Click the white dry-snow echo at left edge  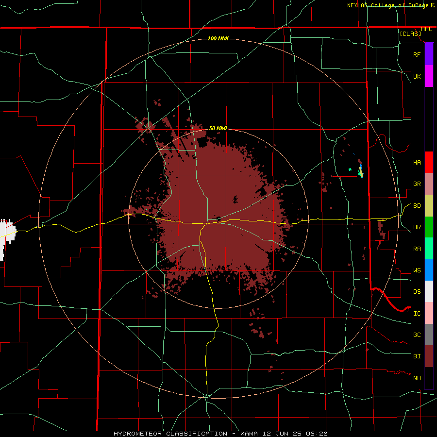pyautogui.click(x=7, y=238)
